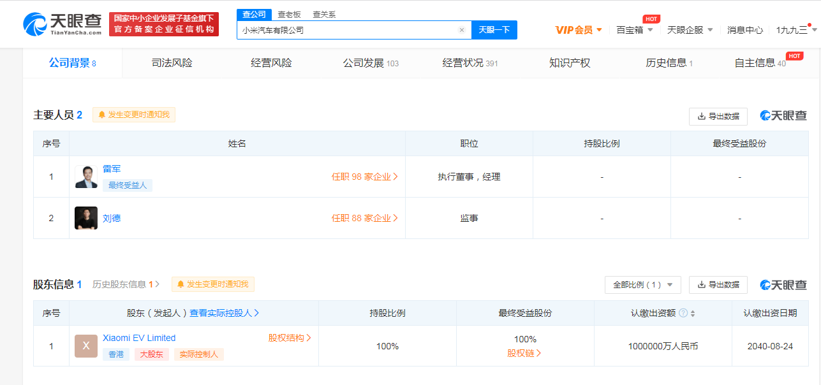Screen dimensions: 821x385
Task: Click 导出数据 in 主要人员 section
Action: (718, 116)
